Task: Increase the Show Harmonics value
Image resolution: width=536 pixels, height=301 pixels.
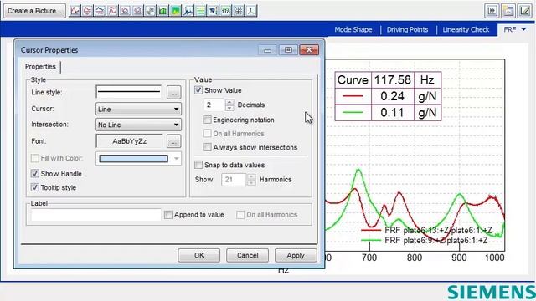Action: click(251, 176)
